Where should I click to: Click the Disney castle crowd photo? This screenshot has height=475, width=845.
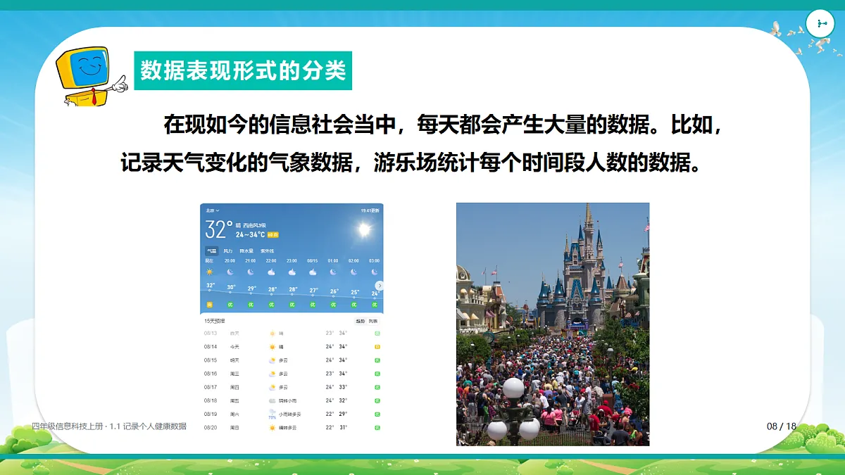pos(553,324)
